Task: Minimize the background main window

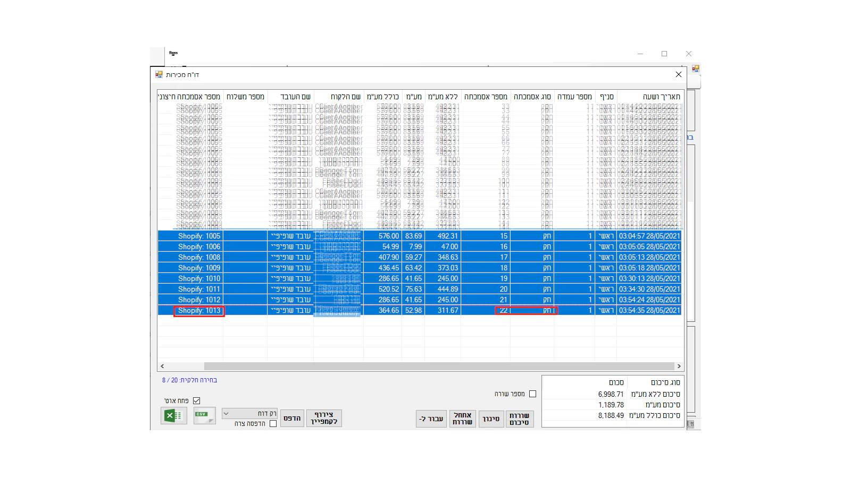Action: coord(640,54)
